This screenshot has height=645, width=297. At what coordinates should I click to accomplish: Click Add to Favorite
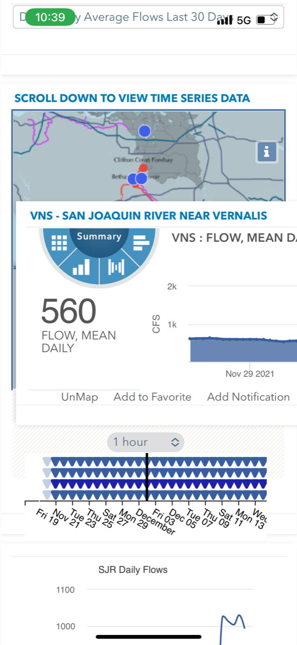point(152,397)
